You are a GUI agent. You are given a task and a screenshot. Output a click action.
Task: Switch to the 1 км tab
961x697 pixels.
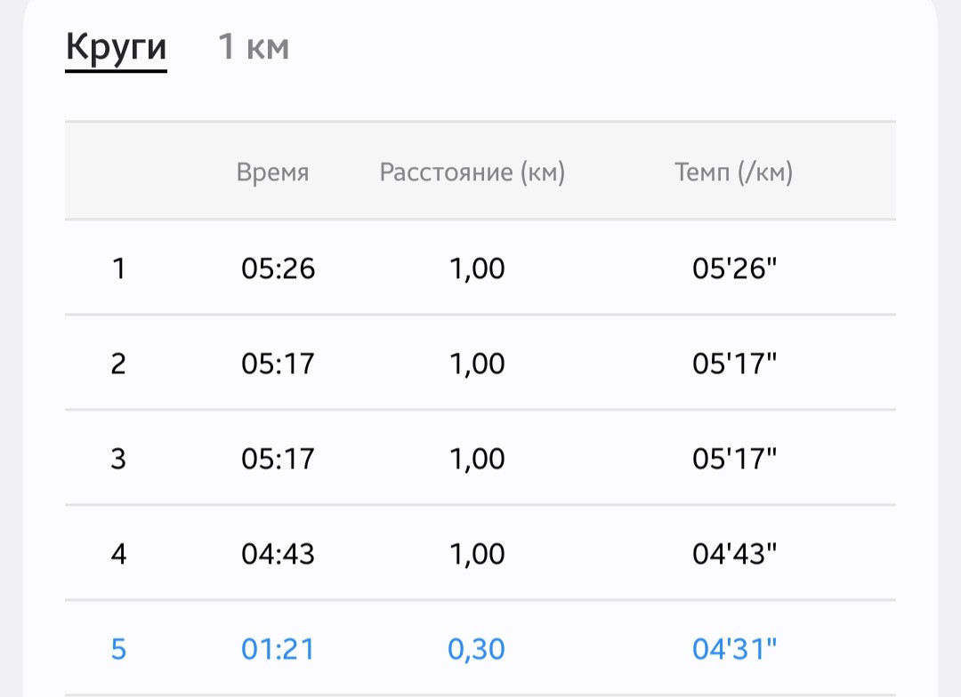254,46
